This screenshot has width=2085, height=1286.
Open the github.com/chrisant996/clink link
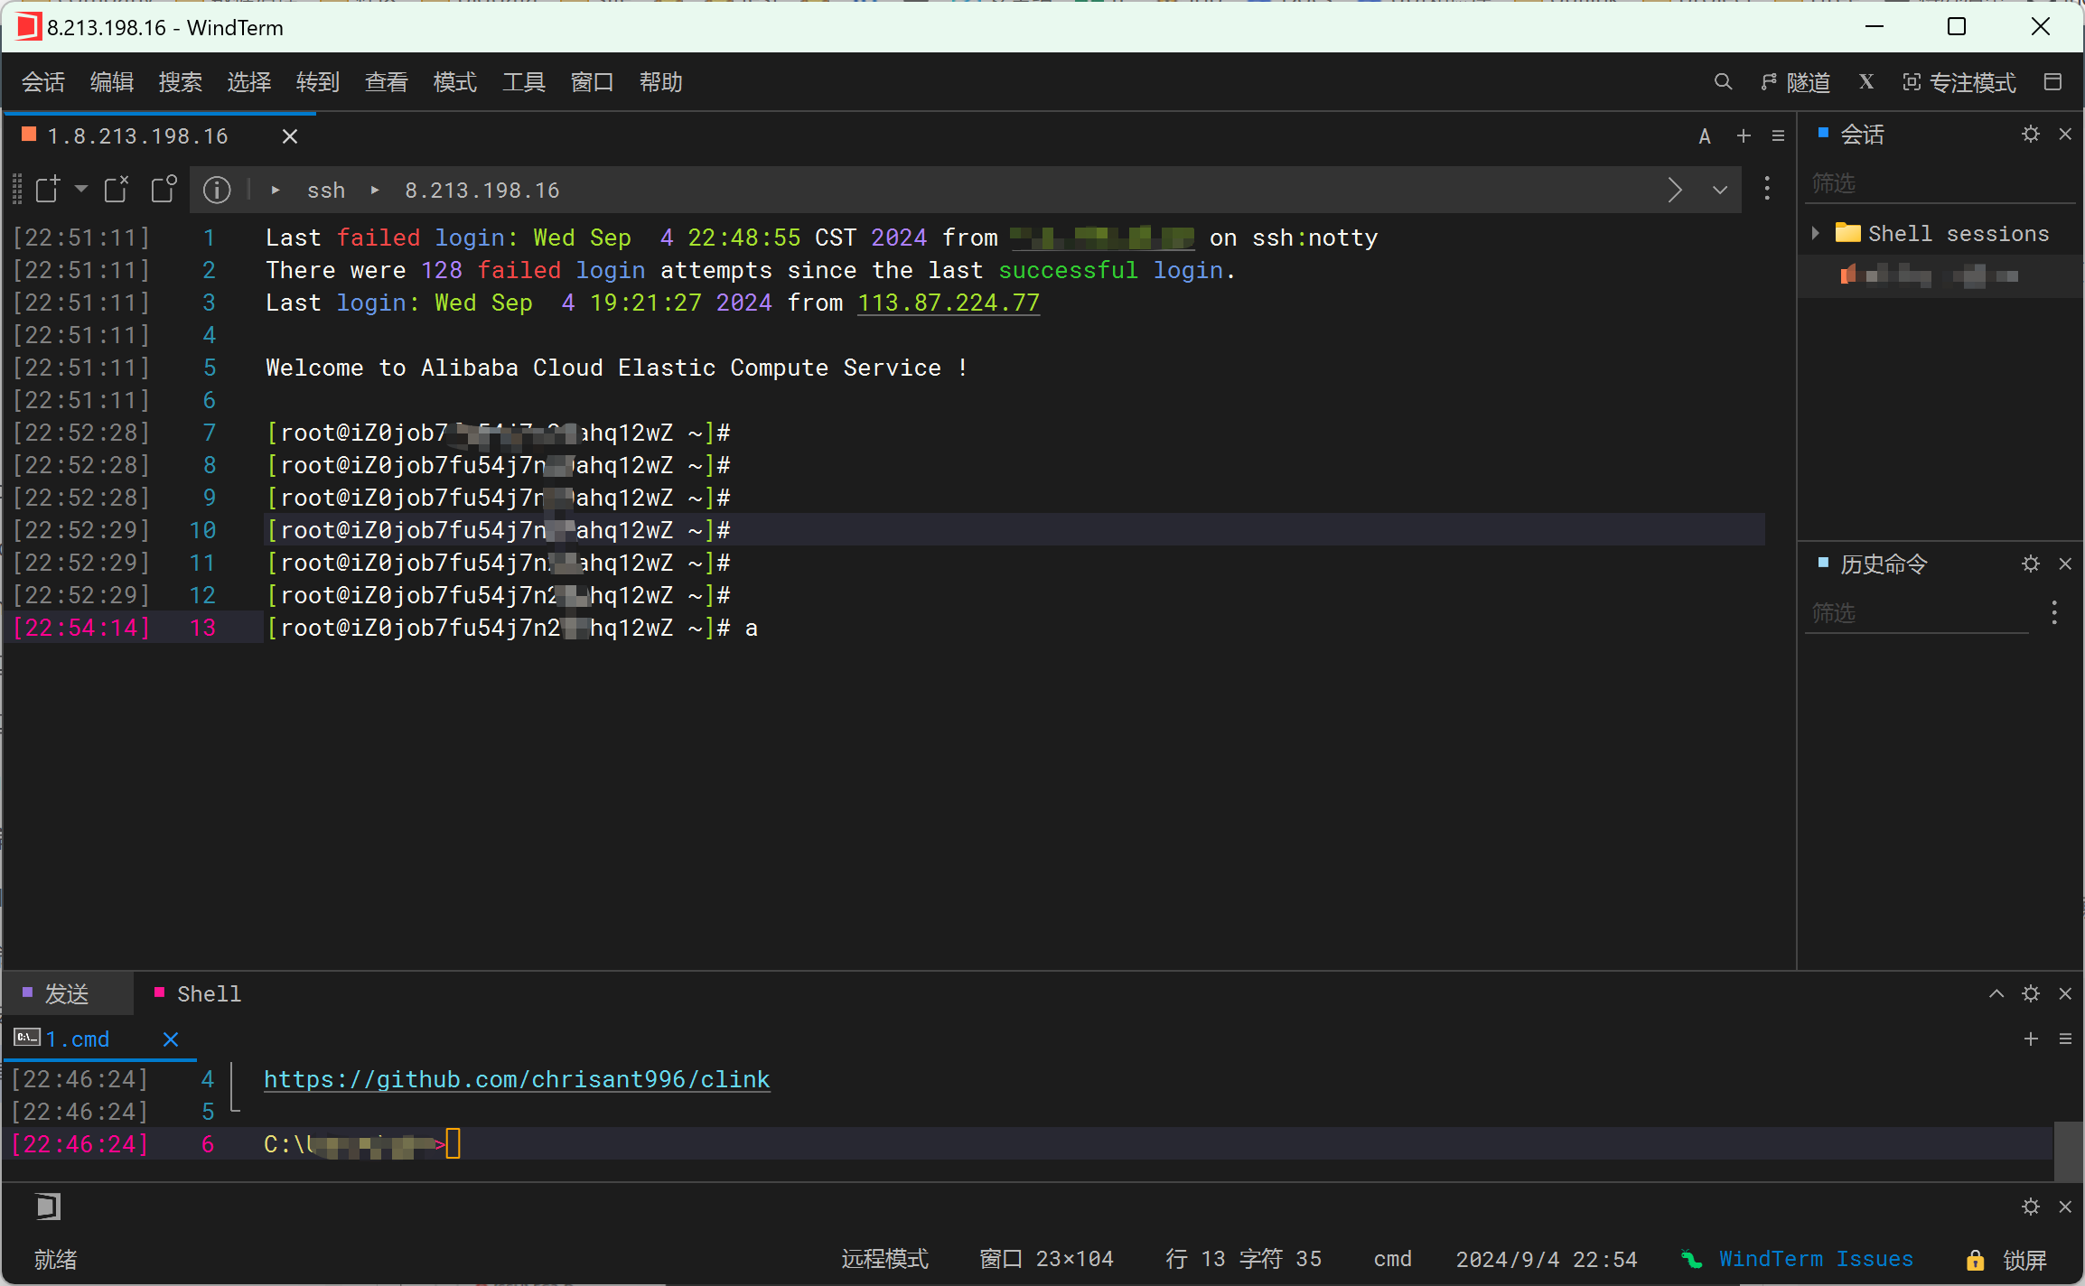pos(517,1079)
